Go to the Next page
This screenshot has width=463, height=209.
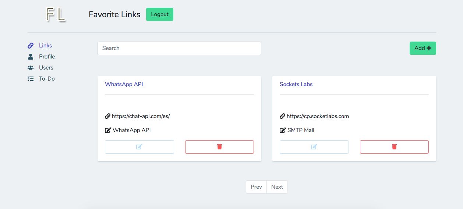(277, 187)
